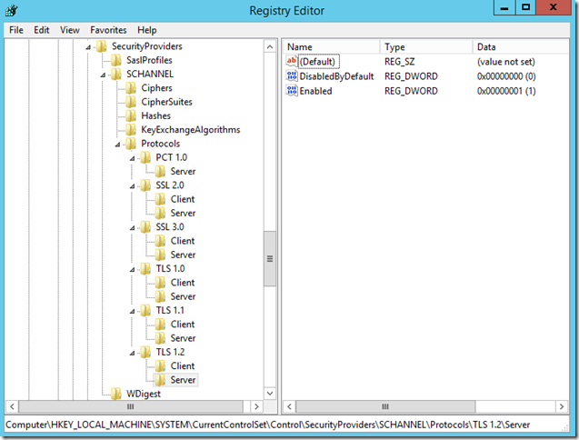Click the (Default) string value icon

coord(292,61)
